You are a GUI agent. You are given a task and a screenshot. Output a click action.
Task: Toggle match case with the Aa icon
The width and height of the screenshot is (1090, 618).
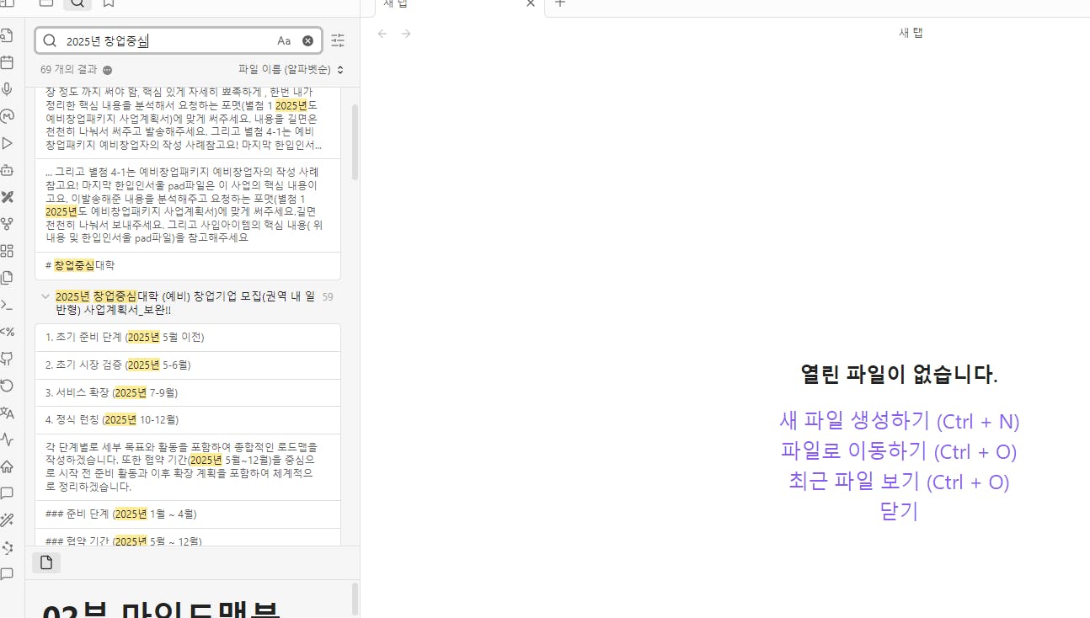tap(284, 40)
